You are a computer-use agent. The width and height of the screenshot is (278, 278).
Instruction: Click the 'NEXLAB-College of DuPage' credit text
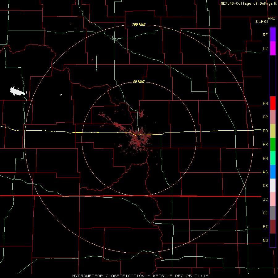coord(246,3)
